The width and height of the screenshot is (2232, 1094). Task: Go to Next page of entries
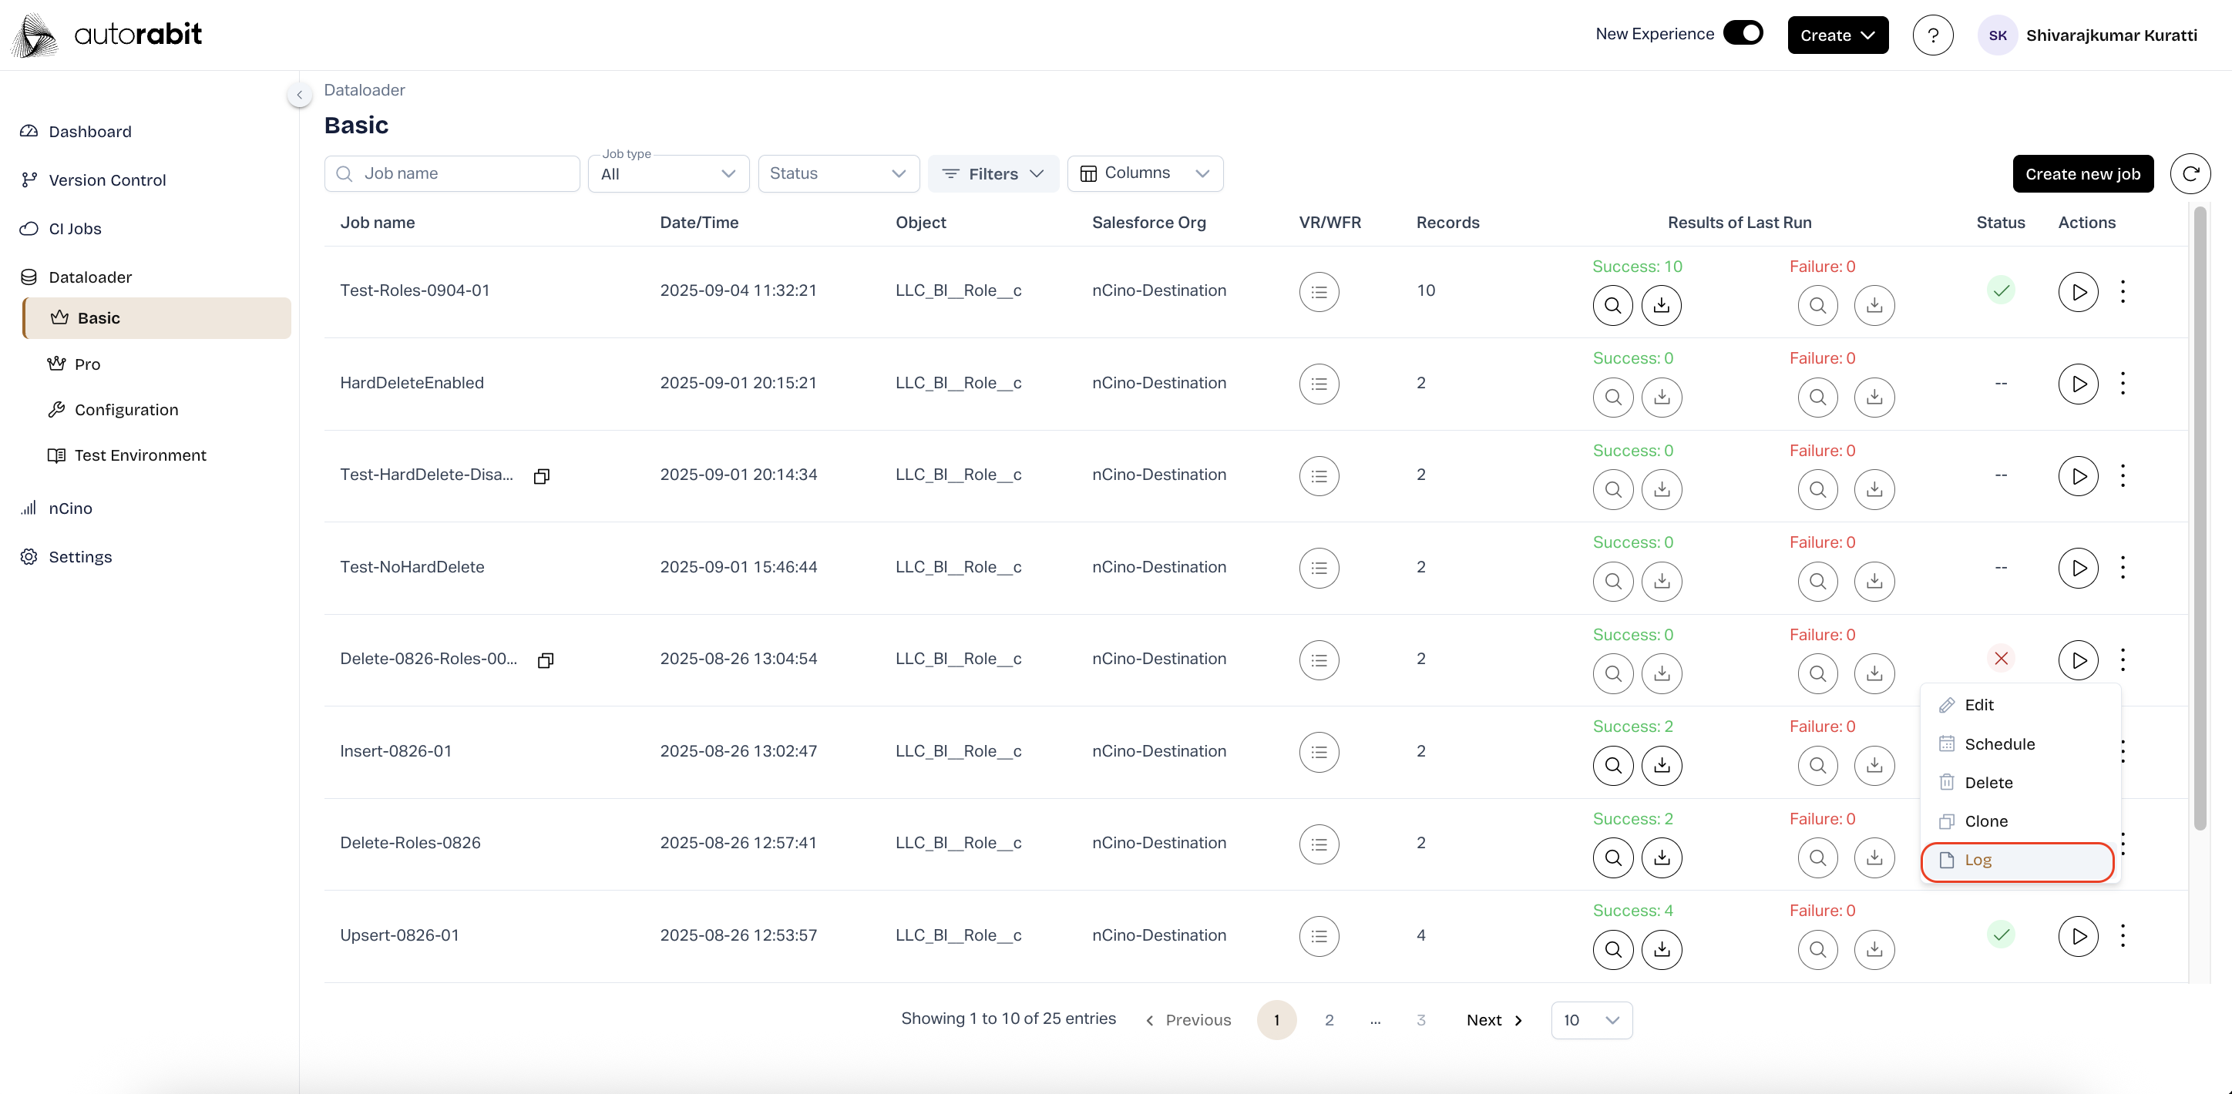1494,1020
